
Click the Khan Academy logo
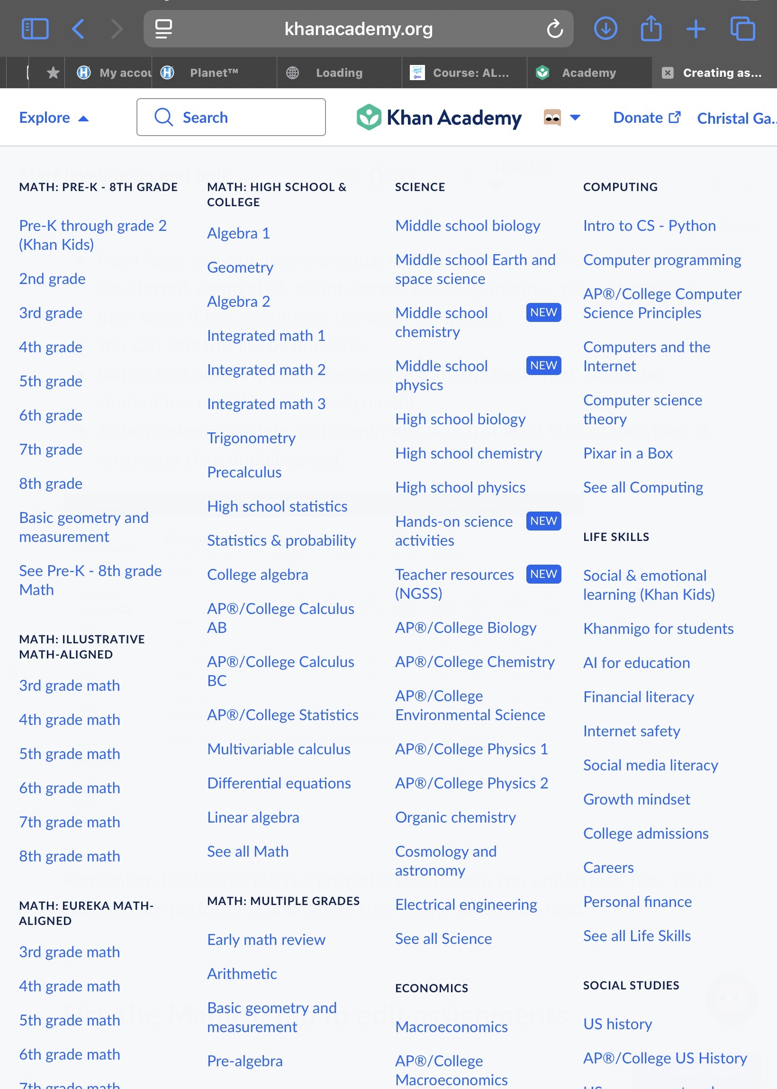pos(439,117)
